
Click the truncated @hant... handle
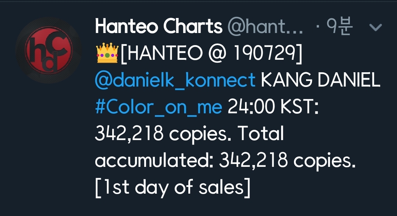coord(265,26)
